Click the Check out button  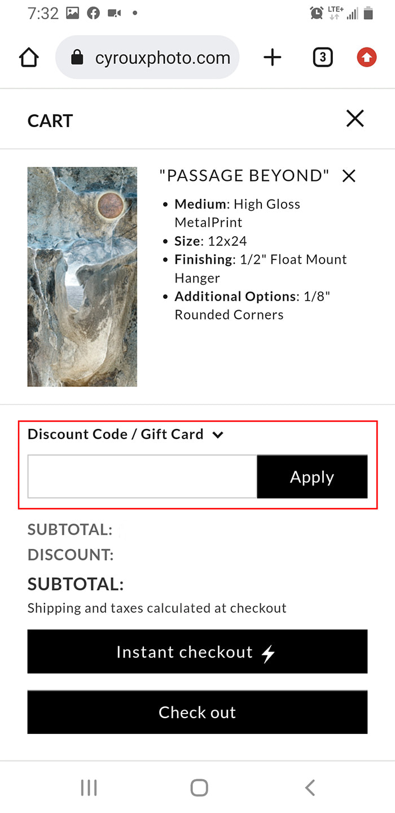click(x=197, y=712)
